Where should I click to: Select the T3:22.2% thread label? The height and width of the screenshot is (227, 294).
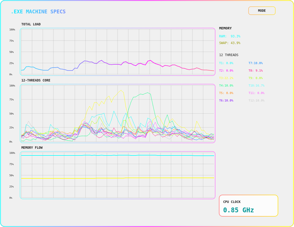tap(226, 78)
